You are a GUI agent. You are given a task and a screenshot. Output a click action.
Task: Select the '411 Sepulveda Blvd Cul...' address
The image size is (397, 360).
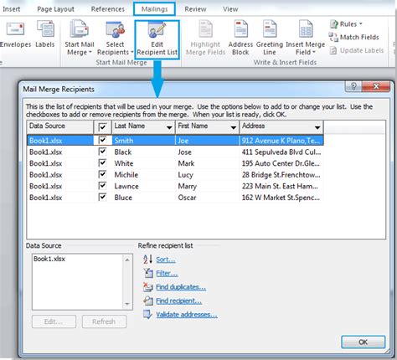point(281,152)
